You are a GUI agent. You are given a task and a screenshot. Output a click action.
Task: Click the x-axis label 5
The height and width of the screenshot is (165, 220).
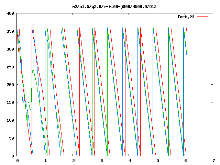157,161
